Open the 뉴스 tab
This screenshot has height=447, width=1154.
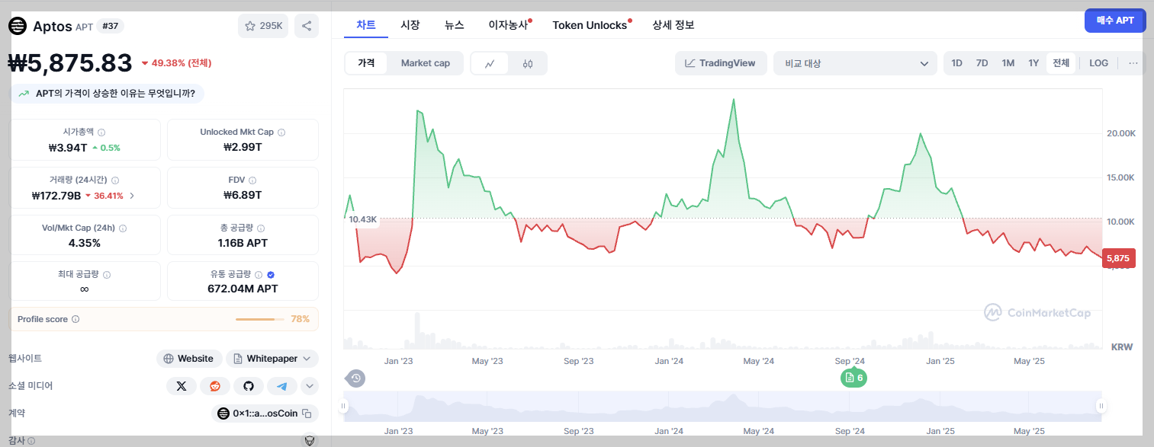click(455, 24)
